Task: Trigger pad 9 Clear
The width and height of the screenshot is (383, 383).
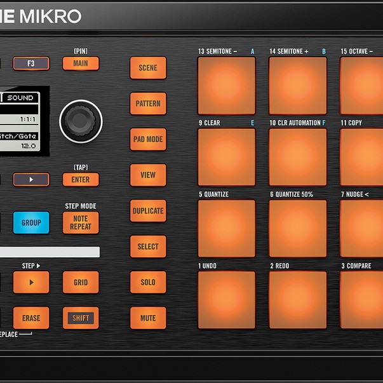Action: pos(226,157)
